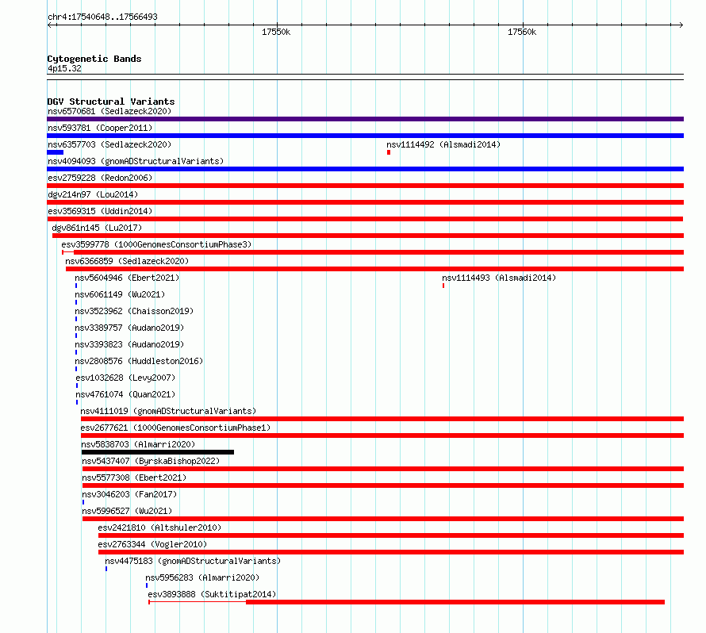Select nsv5437407 (ByrskaBishop2022) label
The width and height of the screenshot is (706, 633).
[151, 461]
